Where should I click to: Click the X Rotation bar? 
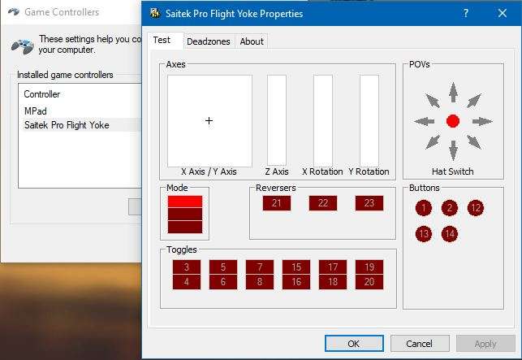(x=323, y=120)
